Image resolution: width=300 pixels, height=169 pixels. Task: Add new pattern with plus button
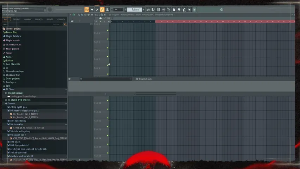(x=143, y=10)
